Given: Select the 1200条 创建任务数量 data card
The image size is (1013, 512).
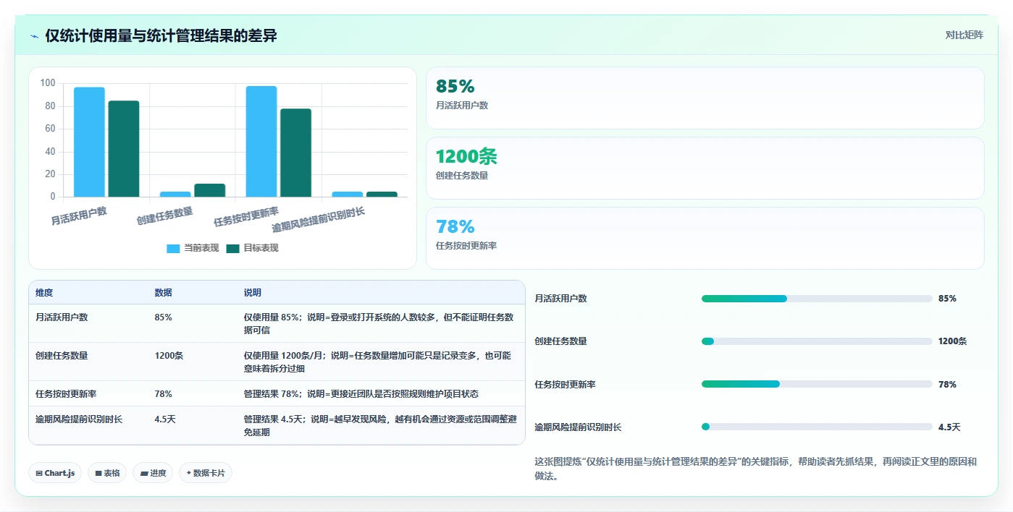Looking at the screenshot, I should pos(705,168).
